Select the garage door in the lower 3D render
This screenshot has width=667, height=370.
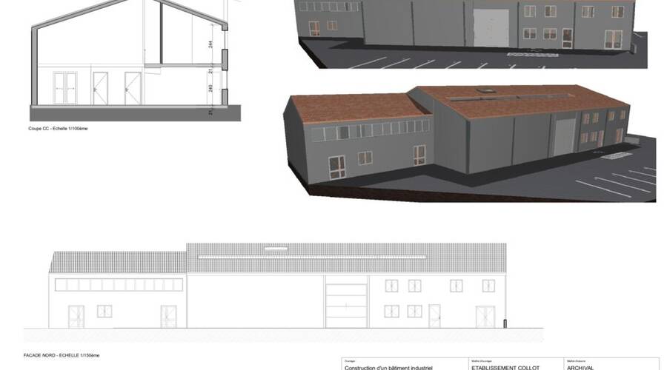tap(564, 138)
